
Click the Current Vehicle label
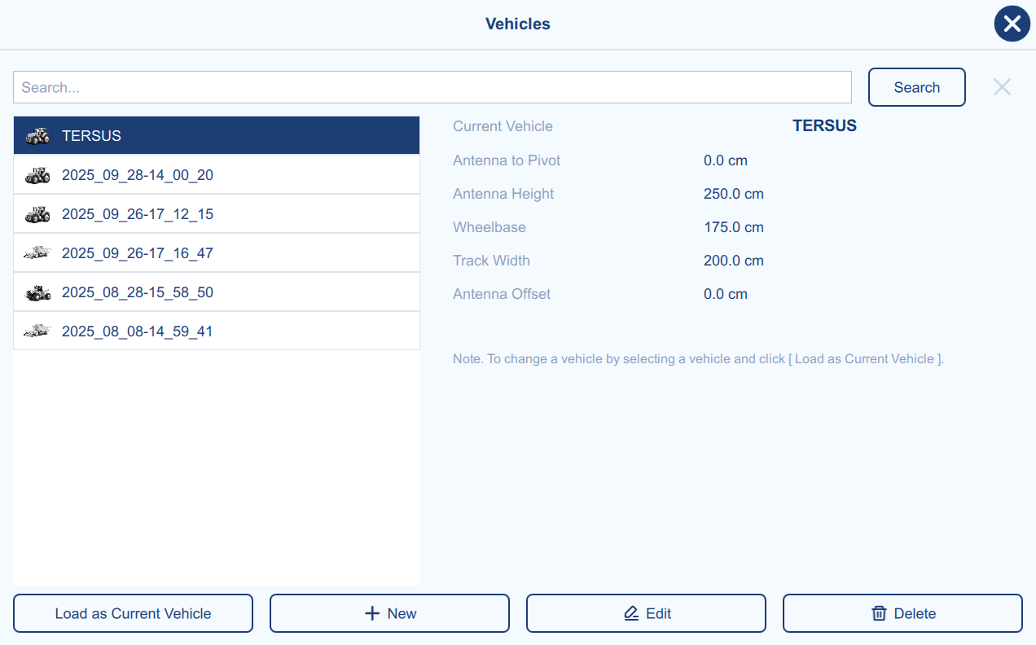pyautogui.click(x=503, y=126)
